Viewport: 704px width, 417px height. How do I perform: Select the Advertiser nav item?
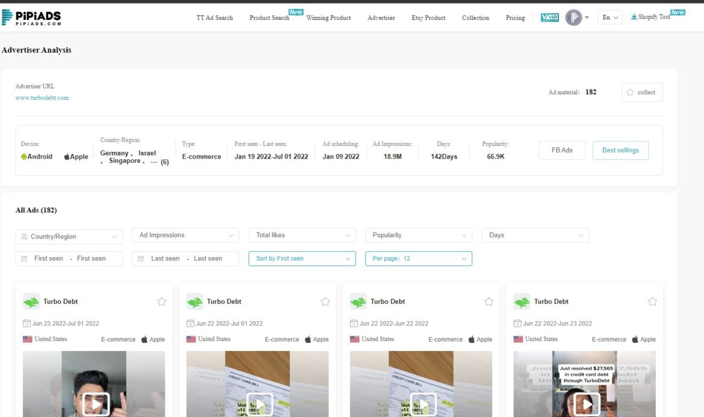coord(381,18)
